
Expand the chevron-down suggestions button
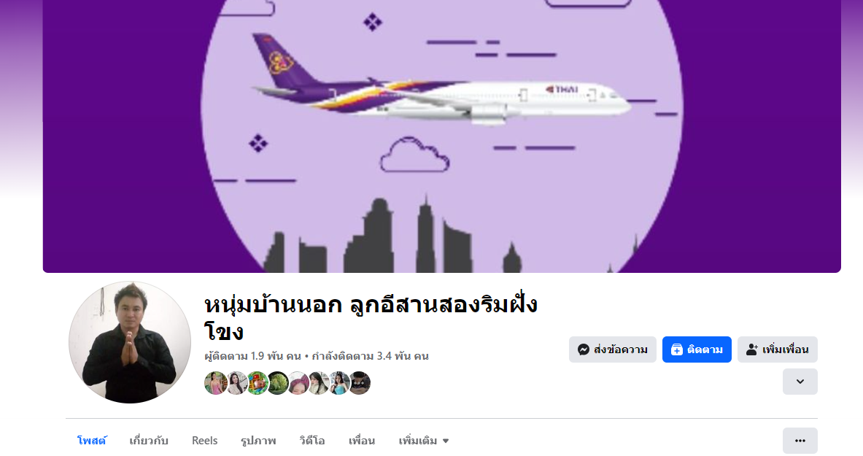point(800,382)
